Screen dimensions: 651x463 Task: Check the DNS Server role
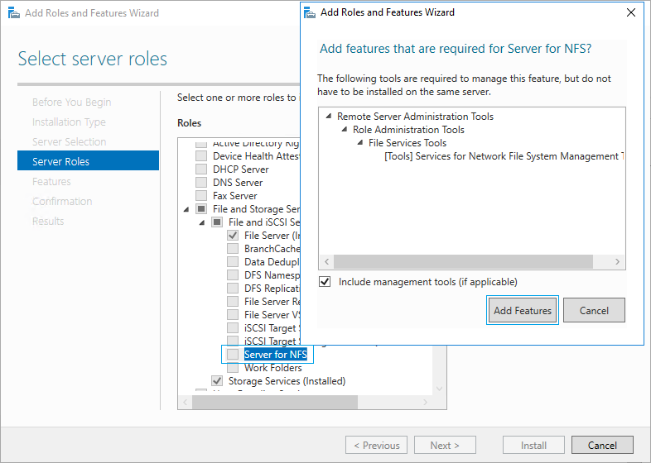click(x=201, y=183)
